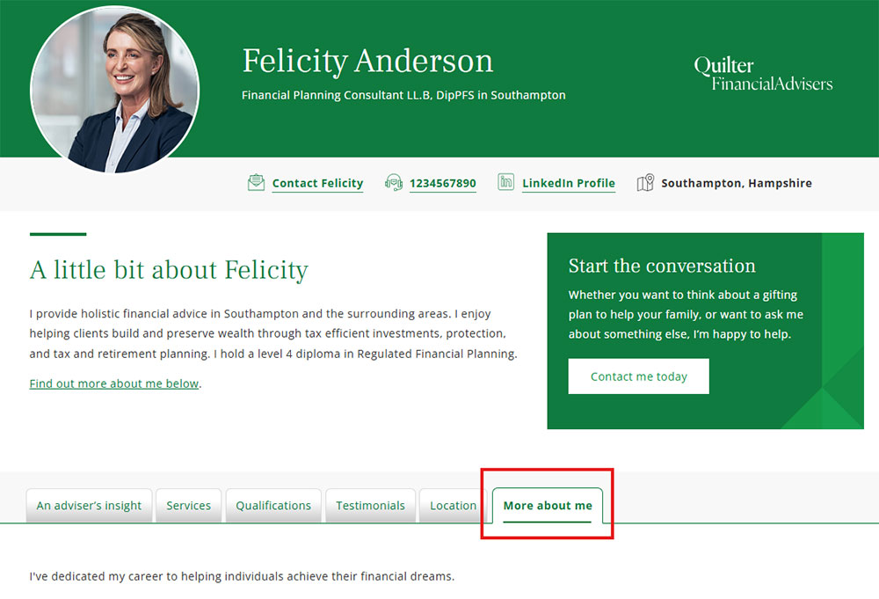Viewport: 879px width, 599px height.
Task: Call the phone number 1234567890
Action: pyautogui.click(x=442, y=183)
